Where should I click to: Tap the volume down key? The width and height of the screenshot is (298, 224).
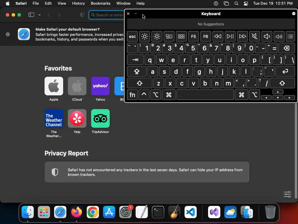(x=267, y=36)
